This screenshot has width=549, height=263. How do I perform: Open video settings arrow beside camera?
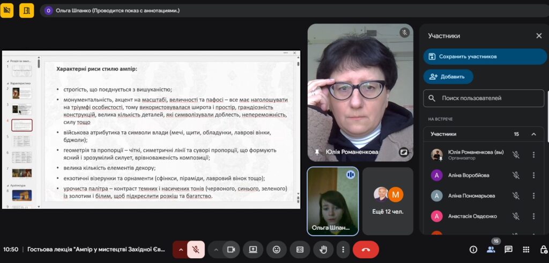tap(216, 250)
